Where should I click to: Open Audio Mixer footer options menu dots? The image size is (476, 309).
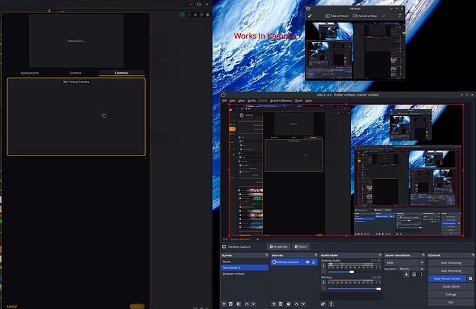pos(331,304)
